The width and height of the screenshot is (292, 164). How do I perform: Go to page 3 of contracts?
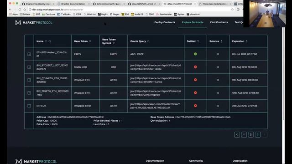tap(258, 135)
